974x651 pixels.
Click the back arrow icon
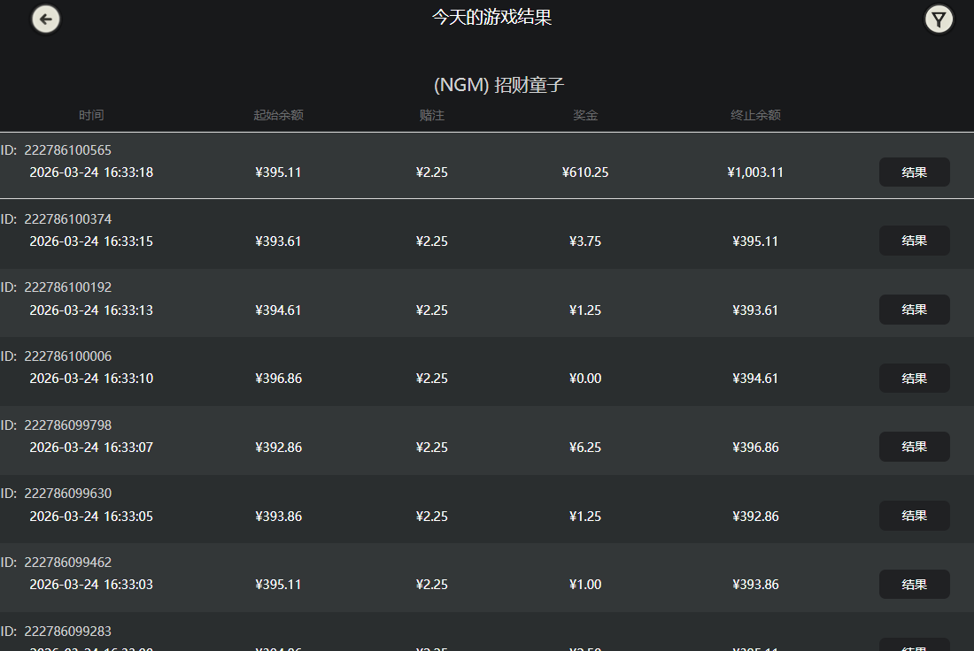pyautogui.click(x=45, y=19)
